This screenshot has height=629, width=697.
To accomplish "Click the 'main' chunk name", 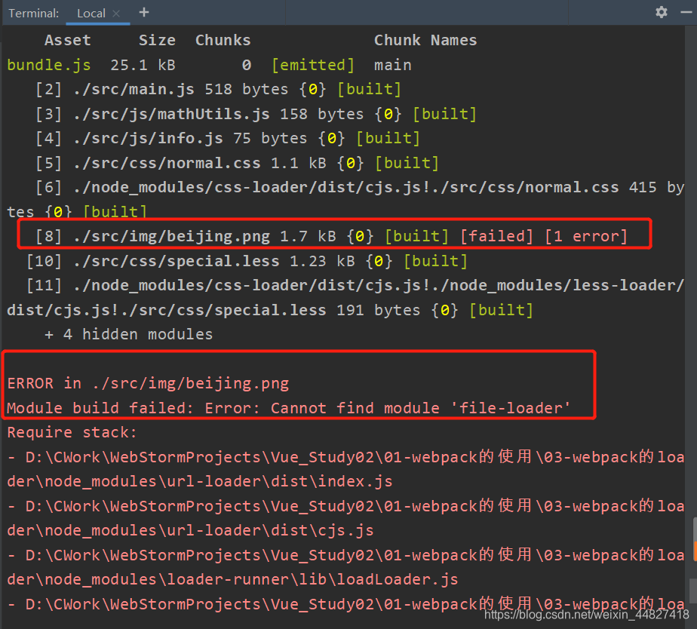I will point(392,65).
